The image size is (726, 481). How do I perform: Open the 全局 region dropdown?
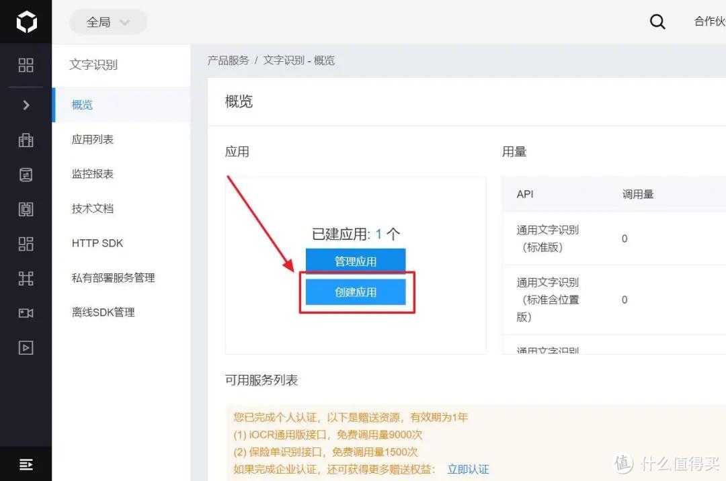(x=108, y=21)
